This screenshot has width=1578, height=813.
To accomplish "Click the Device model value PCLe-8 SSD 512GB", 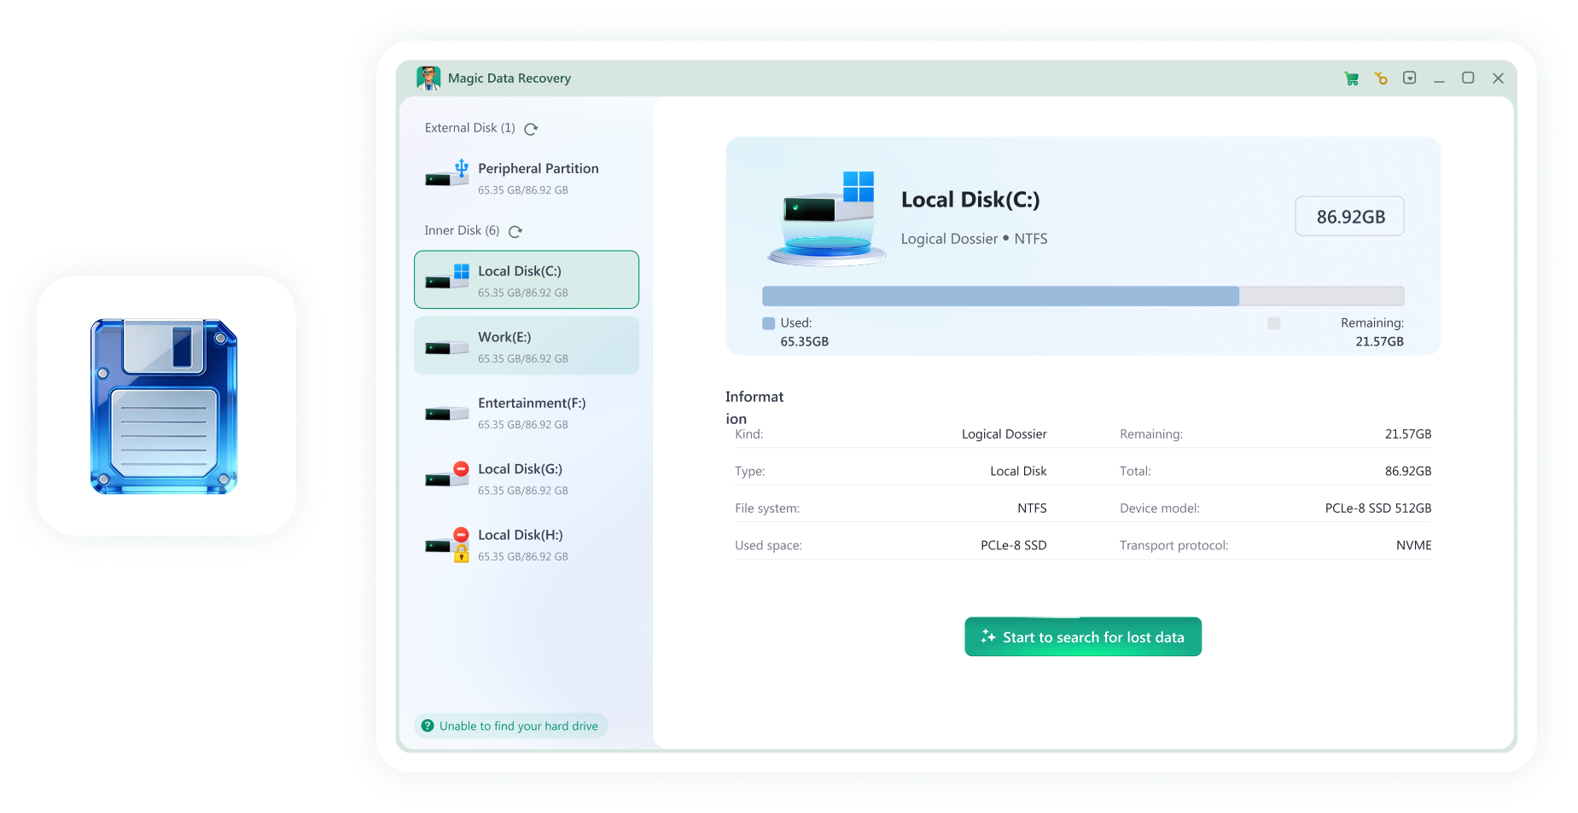I will (x=1378, y=508).
